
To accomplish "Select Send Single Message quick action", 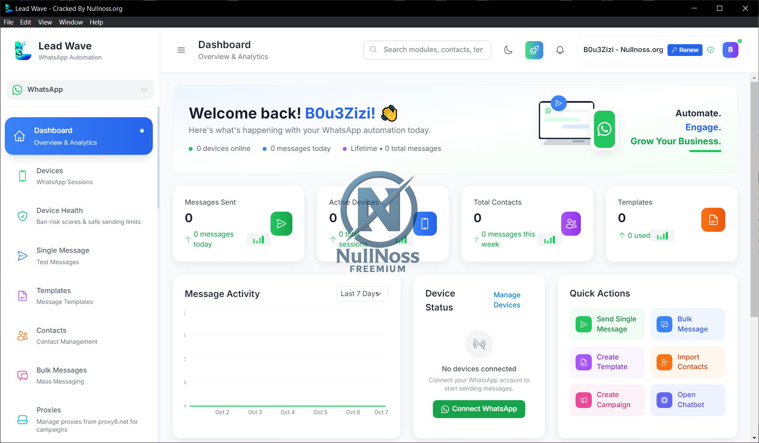I will coord(607,324).
